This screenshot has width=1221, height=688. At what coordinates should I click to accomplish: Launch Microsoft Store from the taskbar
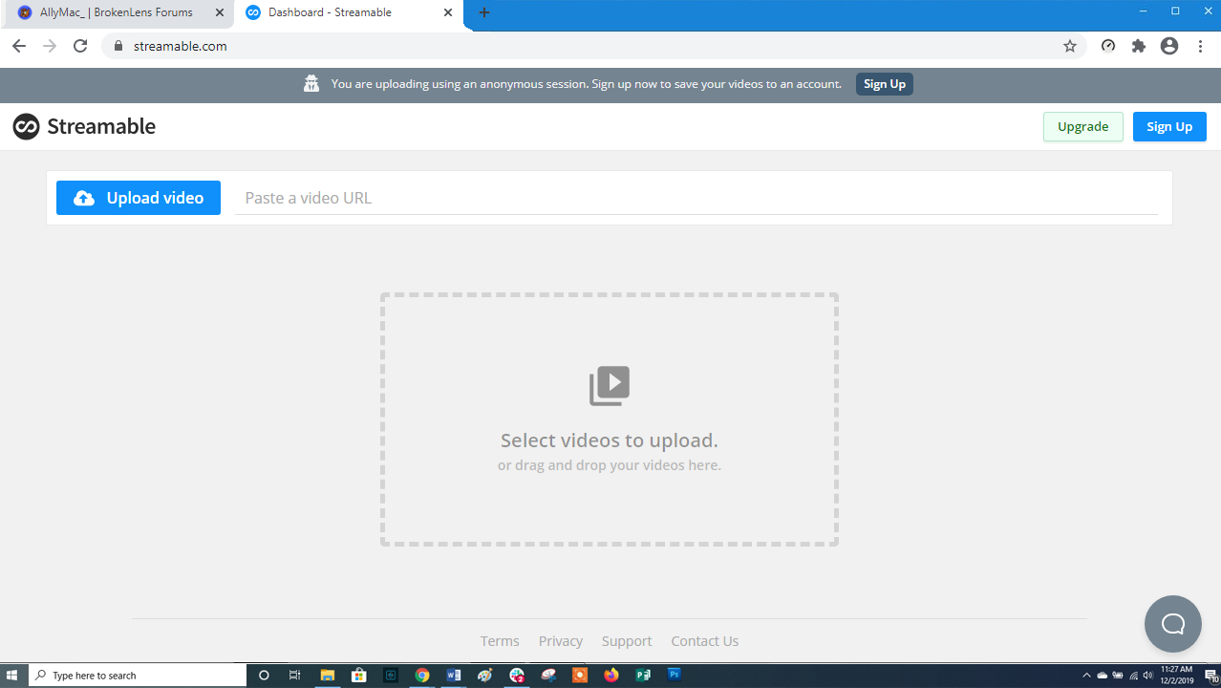tap(359, 675)
